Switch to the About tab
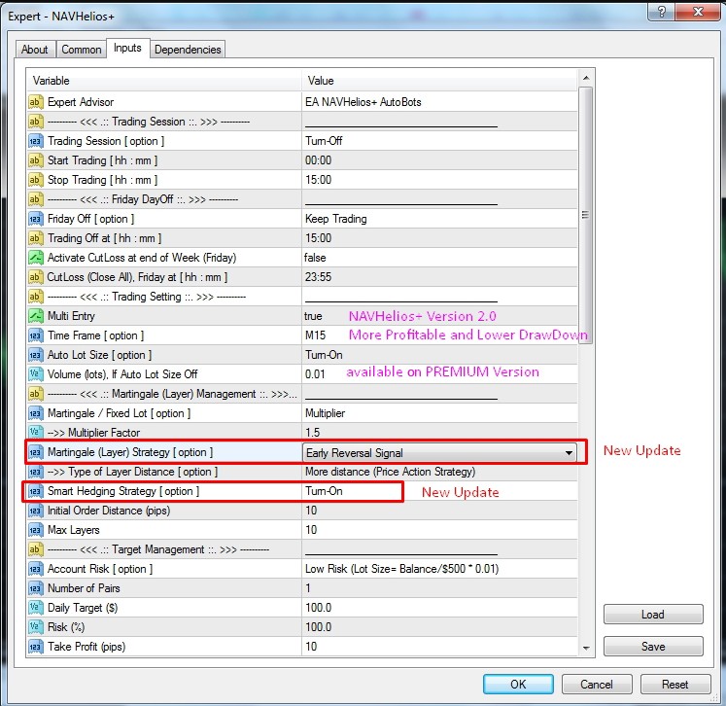The image size is (726, 706). [35, 50]
